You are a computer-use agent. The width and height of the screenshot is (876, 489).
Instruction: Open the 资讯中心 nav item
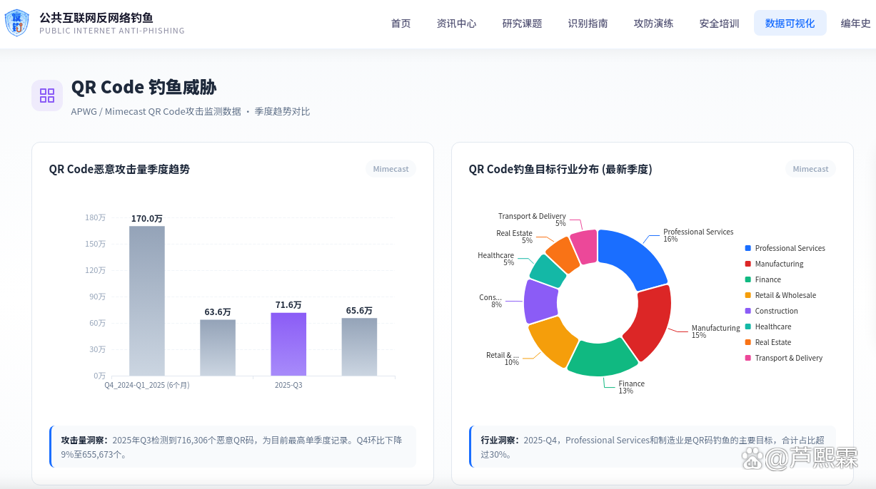pyautogui.click(x=456, y=24)
